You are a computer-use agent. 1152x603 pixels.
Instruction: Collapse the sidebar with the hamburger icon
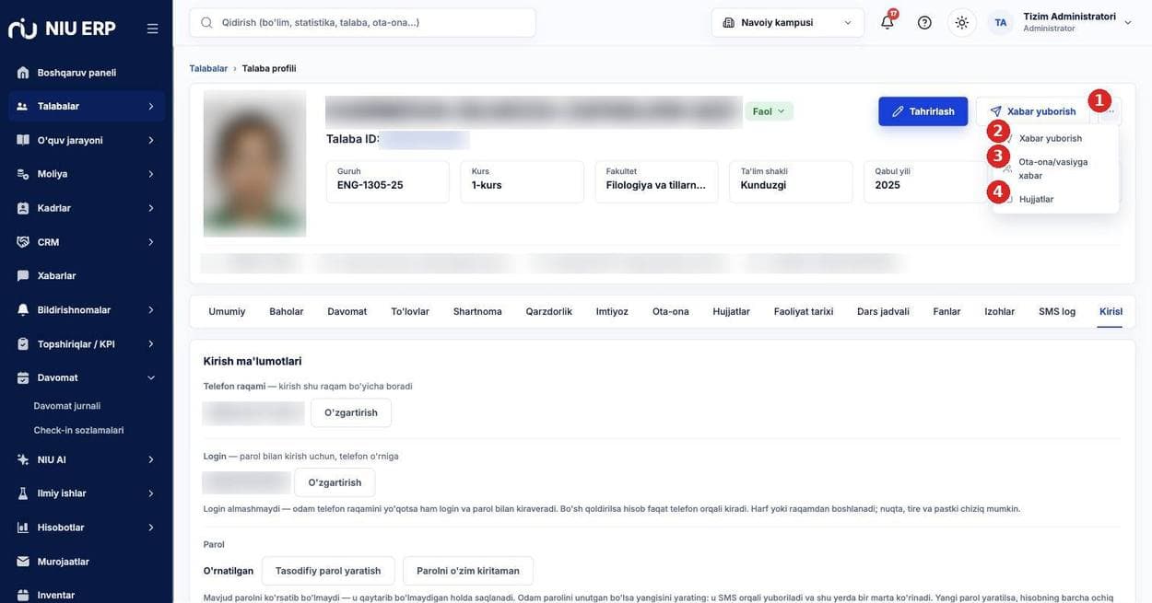pos(152,29)
